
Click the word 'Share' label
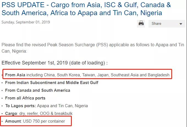pos(156,23)
